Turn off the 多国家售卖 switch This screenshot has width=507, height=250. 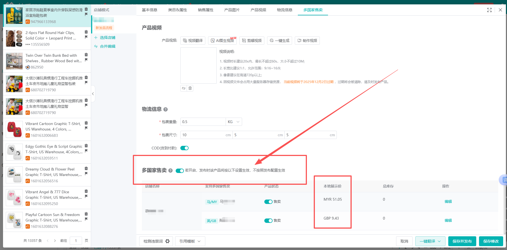(180, 171)
